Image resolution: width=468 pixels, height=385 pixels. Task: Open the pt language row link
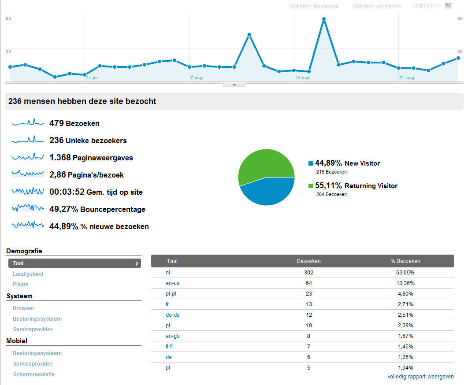tap(168, 368)
